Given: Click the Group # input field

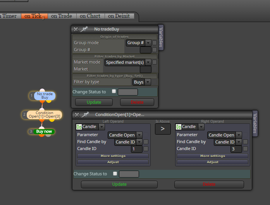Looking at the screenshot, I should point(146,50).
